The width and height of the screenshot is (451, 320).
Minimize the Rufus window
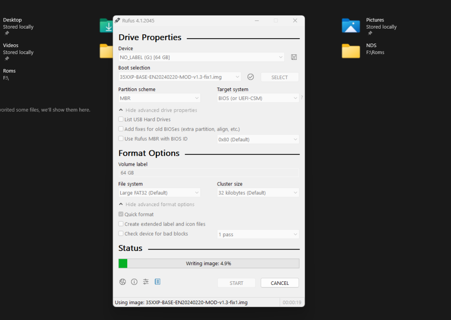[257, 20]
